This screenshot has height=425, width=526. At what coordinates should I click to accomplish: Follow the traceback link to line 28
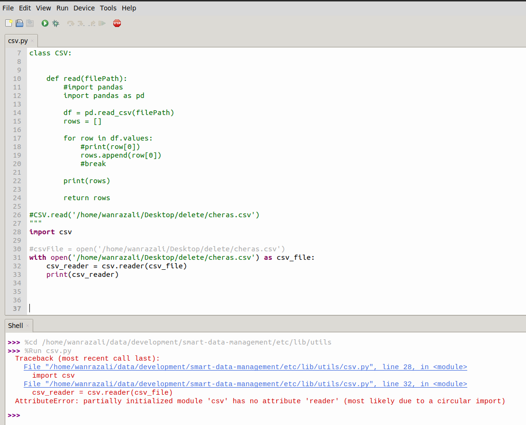point(244,366)
